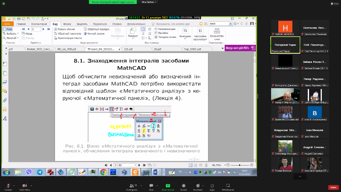Image resolution: width=341 pixels, height=192 pixels.
Task: Start video with the camera icon
Action: (x=24, y=186)
